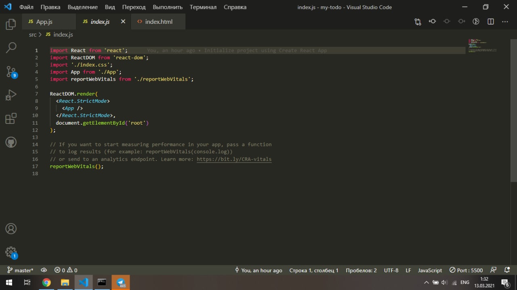Open changes with next revision icon
Viewport: 517px width, 290px height.
(x=461, y=21)
